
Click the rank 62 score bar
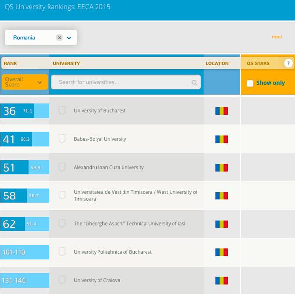[x=25, y=224]
